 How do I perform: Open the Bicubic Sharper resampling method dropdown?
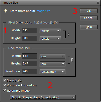pos(42,97)
